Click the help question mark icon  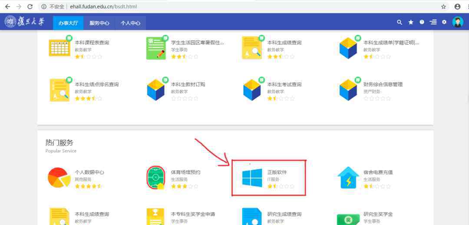click(422, 22)
